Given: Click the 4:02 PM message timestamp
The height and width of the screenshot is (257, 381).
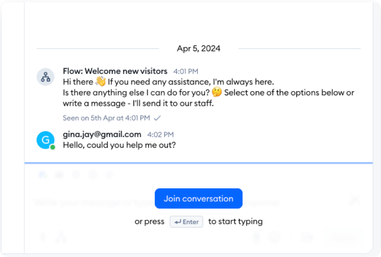Looking at the screenshot, I should point(160,135).
